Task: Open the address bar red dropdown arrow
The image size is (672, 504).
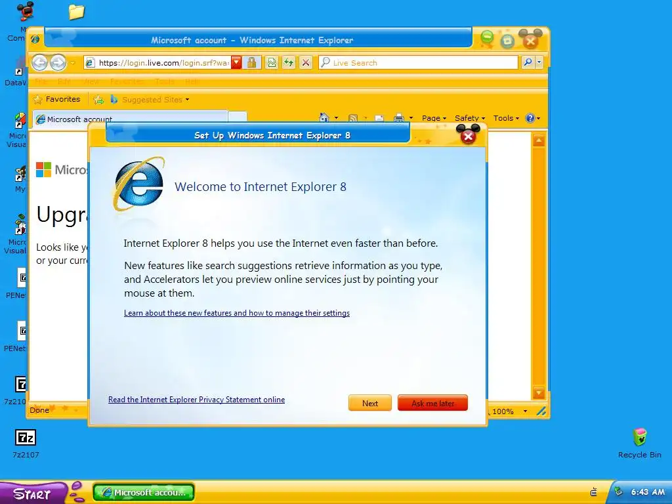Action: click(x=236, y=63)
